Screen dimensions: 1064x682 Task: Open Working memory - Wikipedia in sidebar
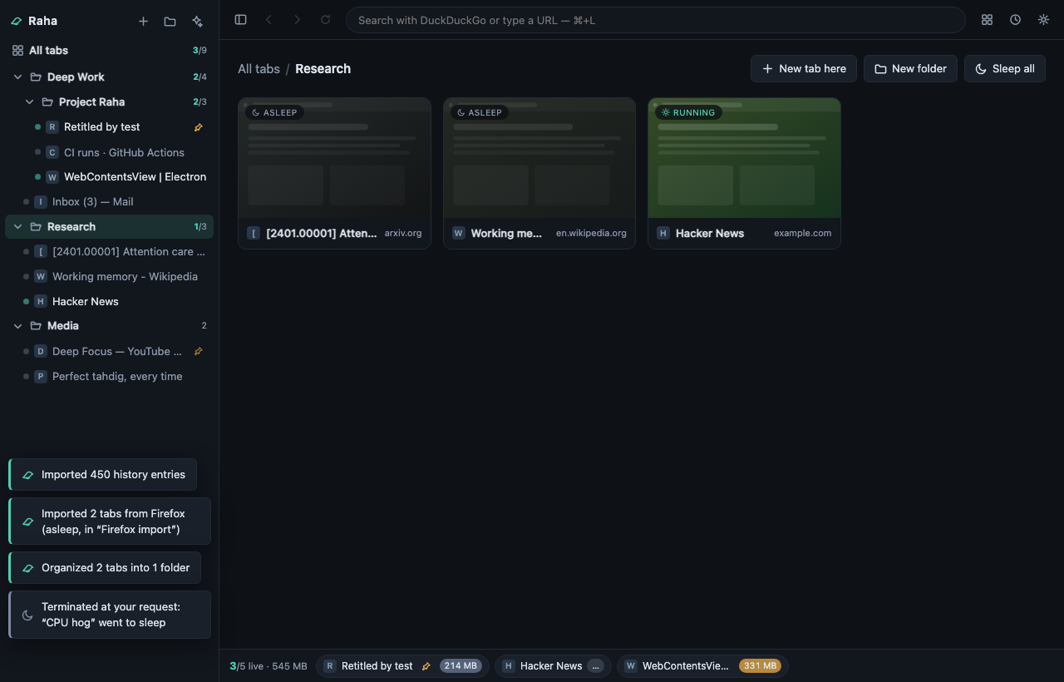(x=109, y=276)
